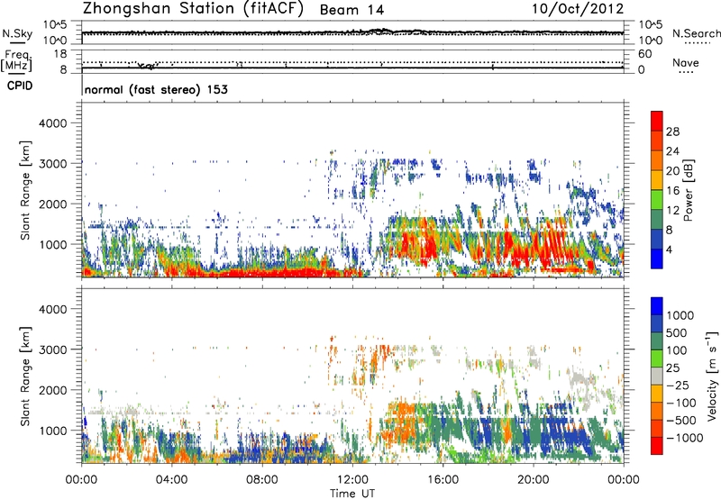721x499 pixels.
Task: Click the "16:00" time axis label
Action: pos(443,480)
